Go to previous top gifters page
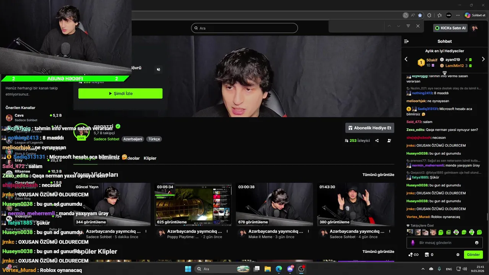489x275 pixels. (406, 59)
